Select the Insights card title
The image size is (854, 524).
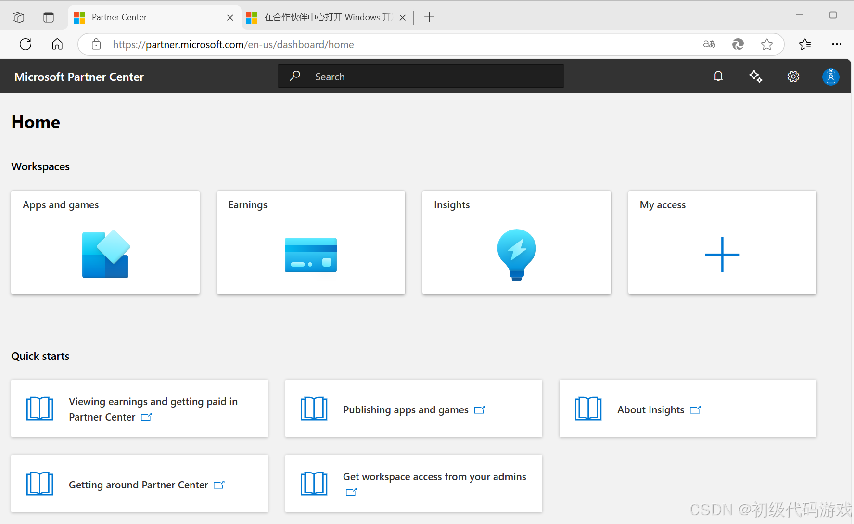[x=452, y=205]
